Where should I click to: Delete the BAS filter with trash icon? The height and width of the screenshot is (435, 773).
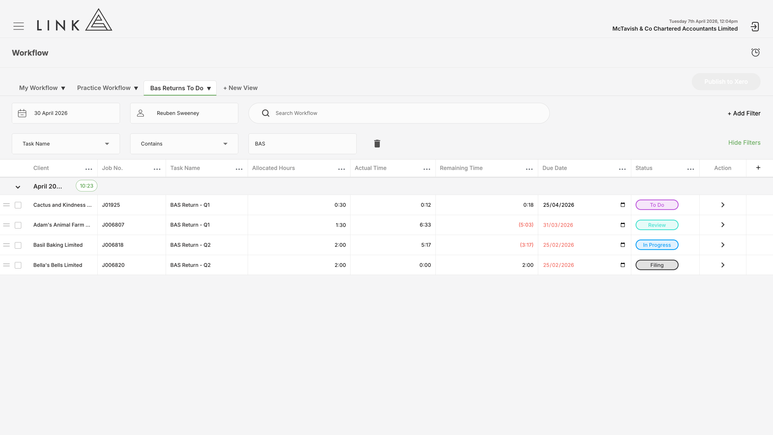tap(377, 143)
